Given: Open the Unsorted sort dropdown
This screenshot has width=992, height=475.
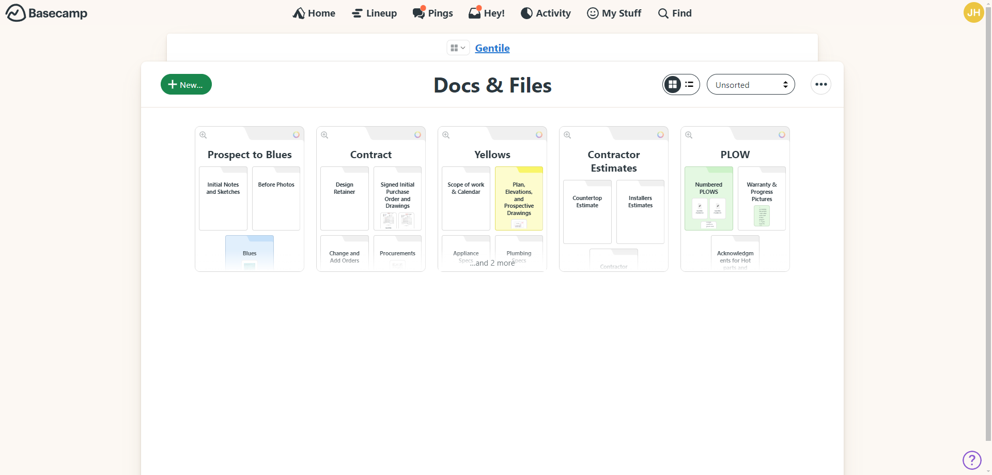Looking at the screenshot, I should [750, 85].
